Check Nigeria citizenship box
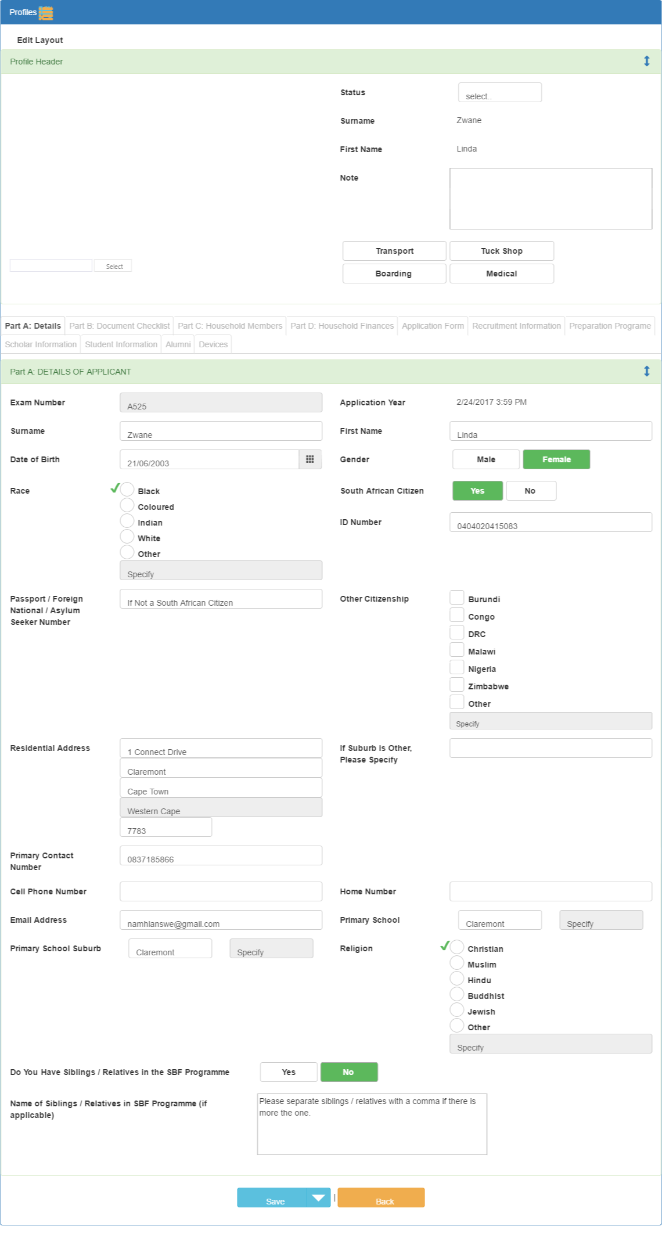This screenshot has width=662, height=1237. [x=457, y=667]
